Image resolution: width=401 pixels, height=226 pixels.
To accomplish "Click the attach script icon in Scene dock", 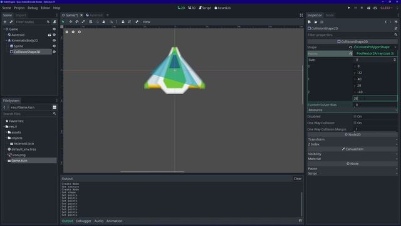I will tap(55, 22).
